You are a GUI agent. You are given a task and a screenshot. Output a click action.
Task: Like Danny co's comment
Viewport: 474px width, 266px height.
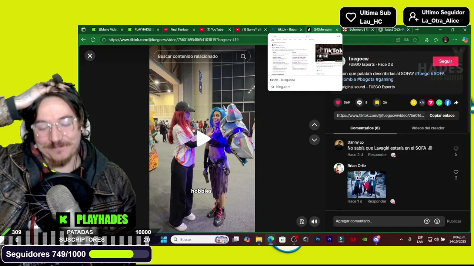pos(456,149)
